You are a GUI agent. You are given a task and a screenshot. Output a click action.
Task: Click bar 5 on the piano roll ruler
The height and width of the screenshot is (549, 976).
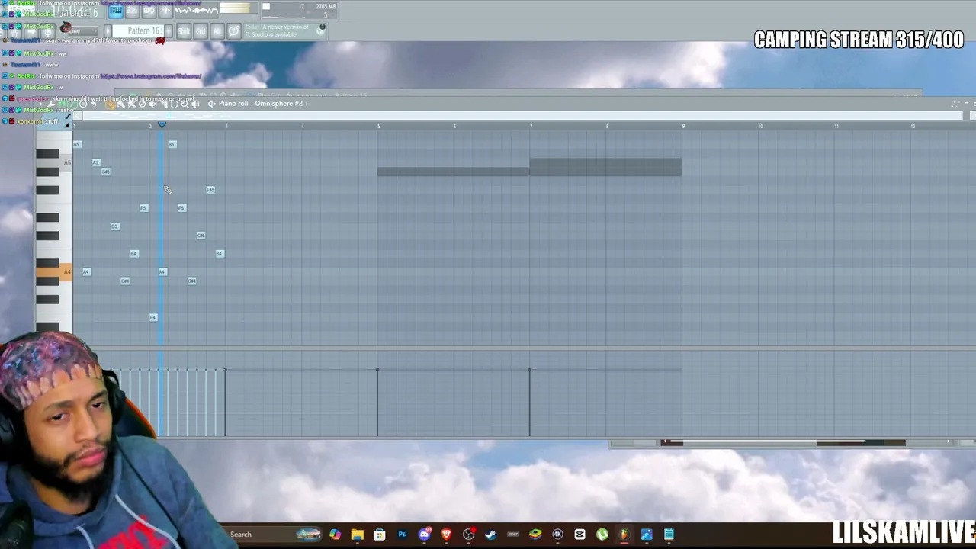coord(378,126)
